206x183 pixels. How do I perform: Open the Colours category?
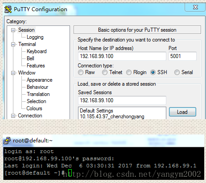point(34,108)
